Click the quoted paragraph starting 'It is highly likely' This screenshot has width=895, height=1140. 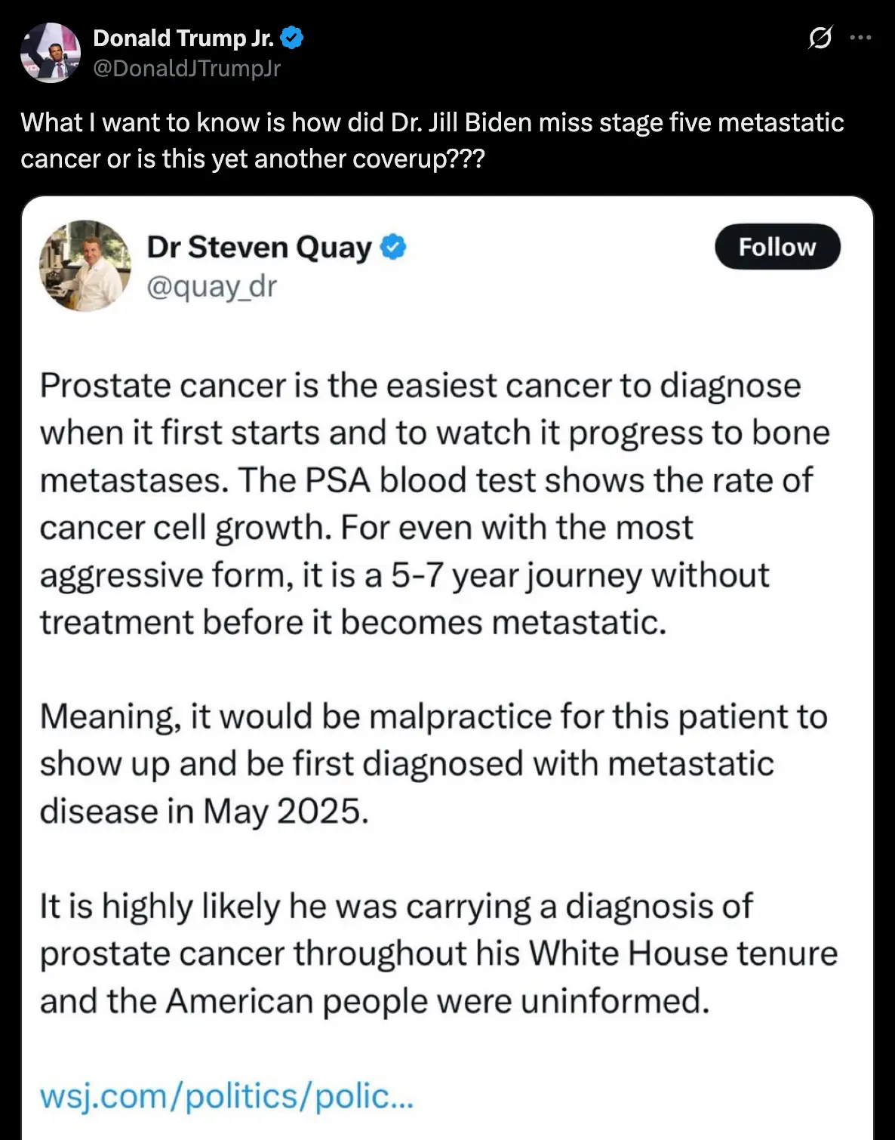point(438,953)
